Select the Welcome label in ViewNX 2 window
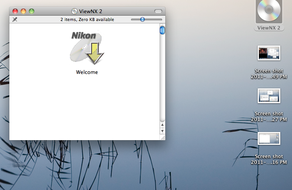This screenshot has width=292, height=190. click(x=87, y=72)
